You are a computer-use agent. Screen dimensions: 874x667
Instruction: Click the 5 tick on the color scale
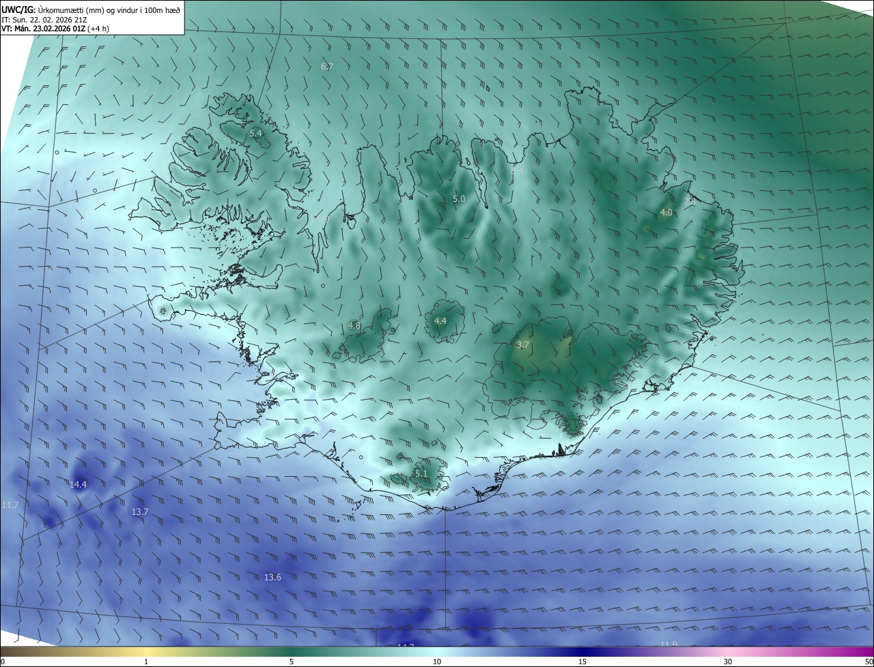292,662
